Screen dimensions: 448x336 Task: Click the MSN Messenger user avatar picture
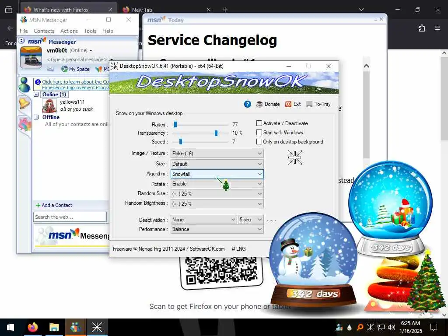tap(31, 57)
